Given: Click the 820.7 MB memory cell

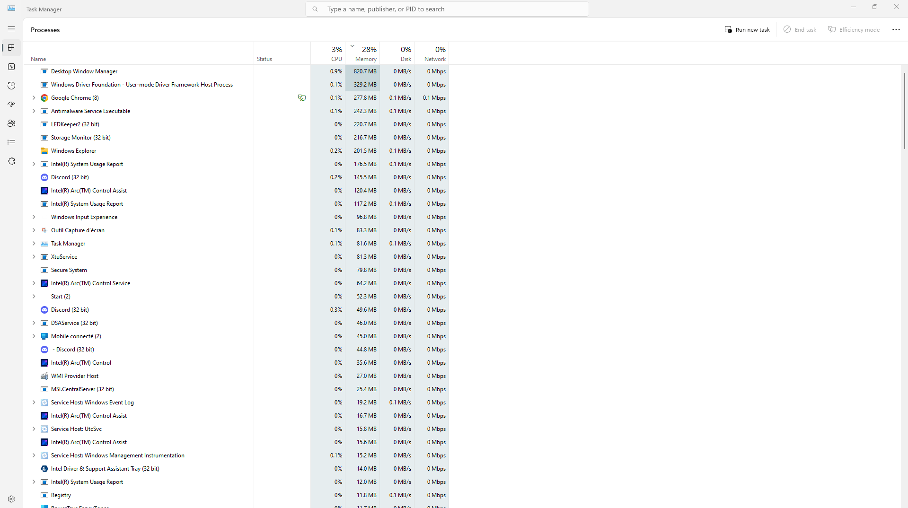Looking at the screenshot, I should pyautogui.click(x=362, y=71).
